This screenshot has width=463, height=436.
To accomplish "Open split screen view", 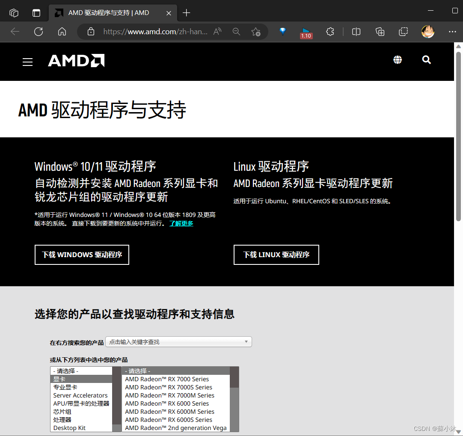I will tap(356, 31).
